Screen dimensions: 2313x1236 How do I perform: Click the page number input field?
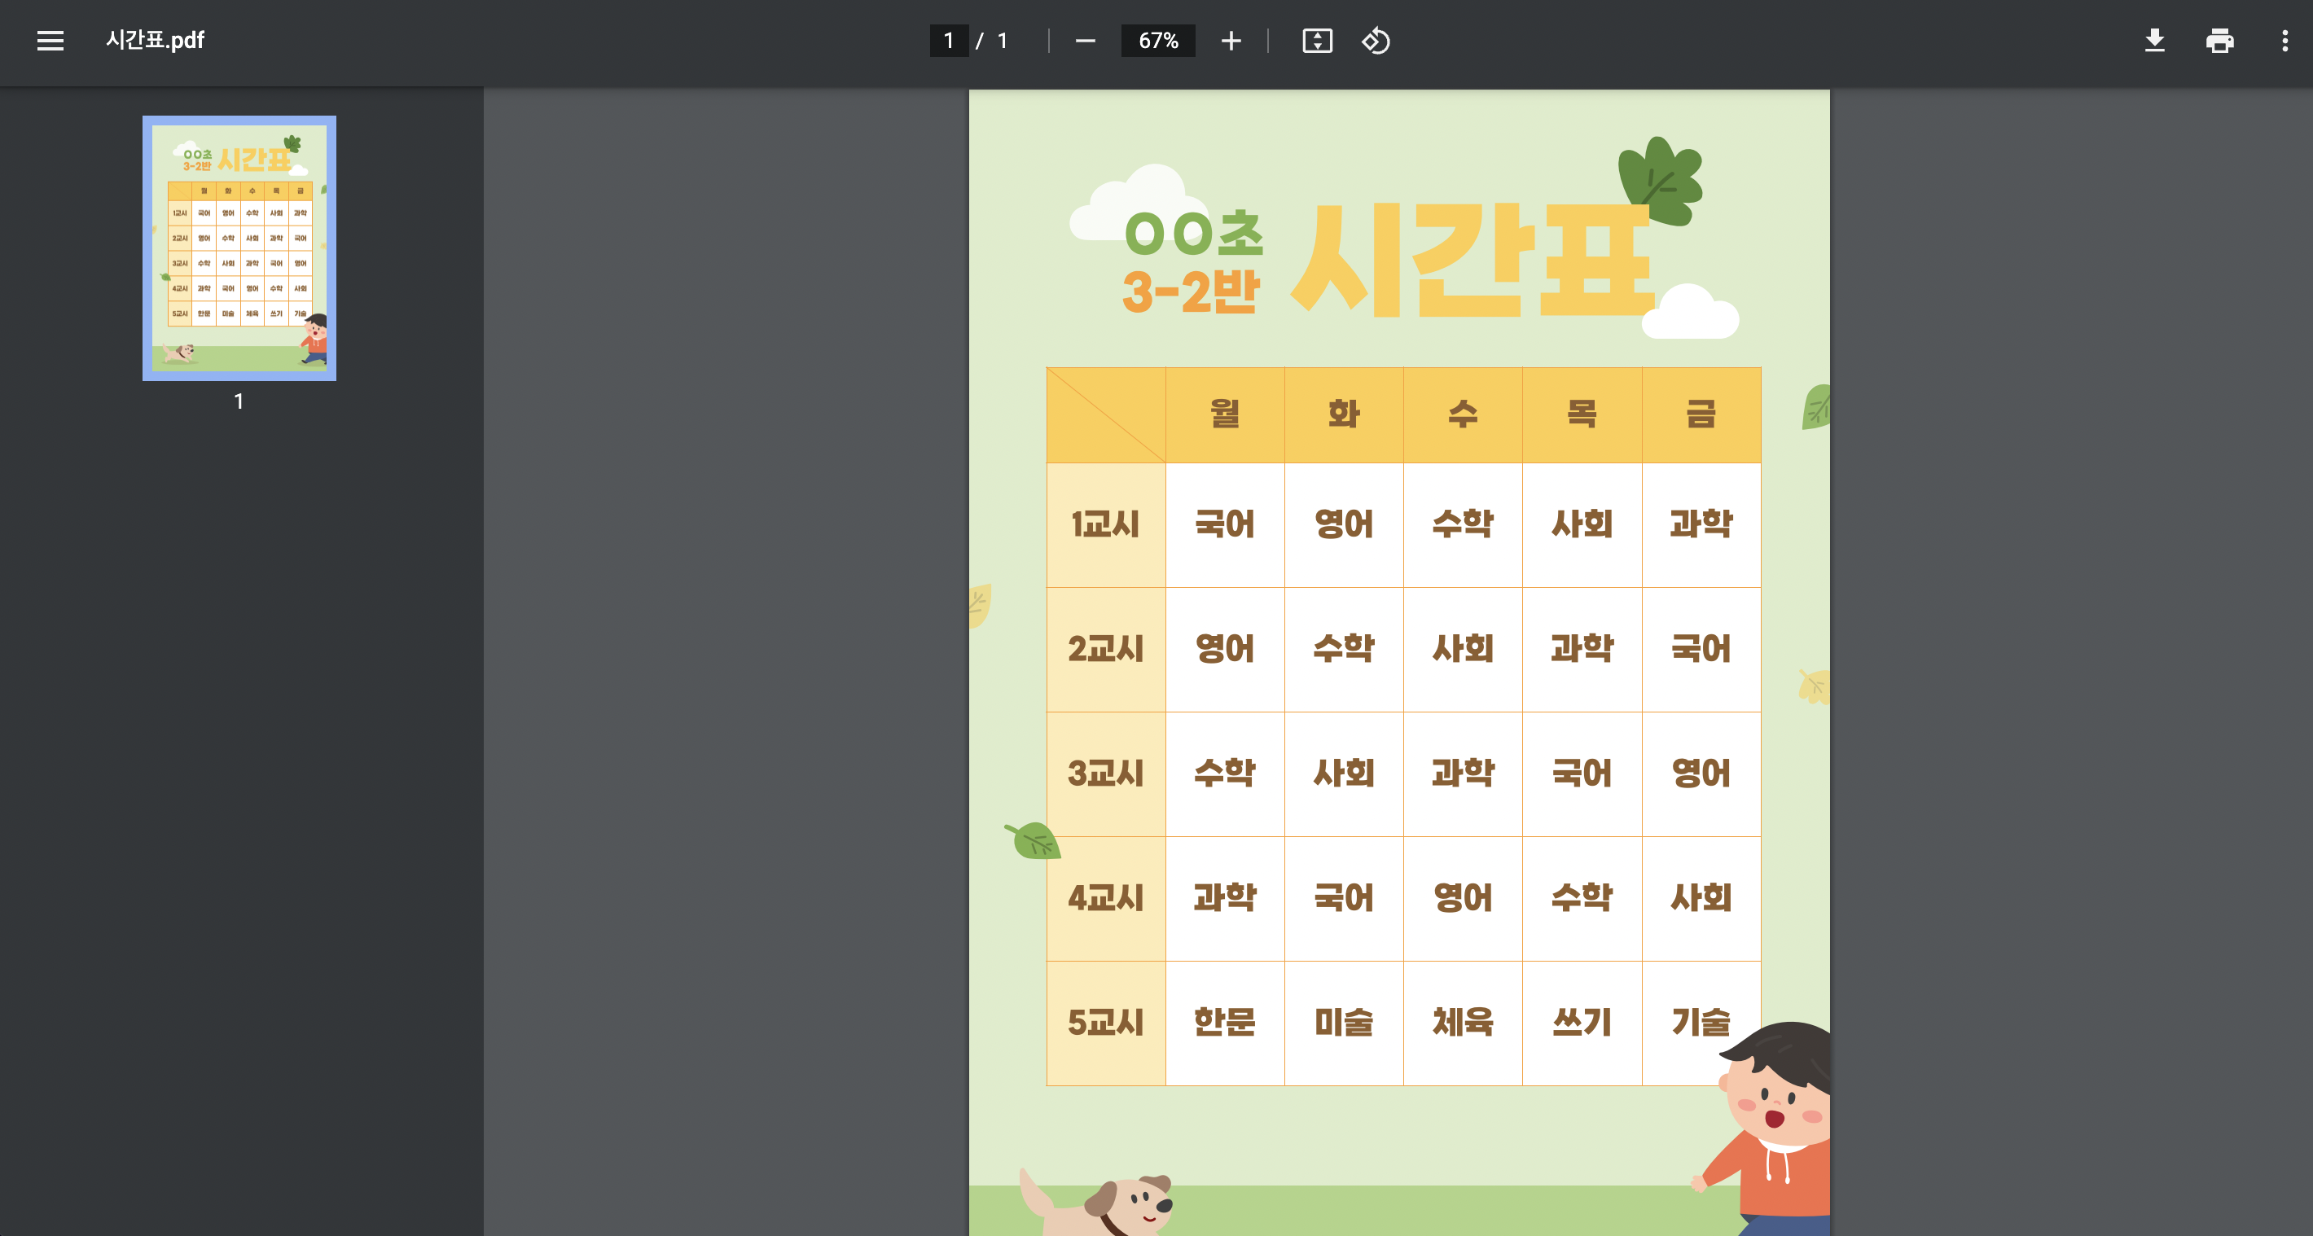949,41
